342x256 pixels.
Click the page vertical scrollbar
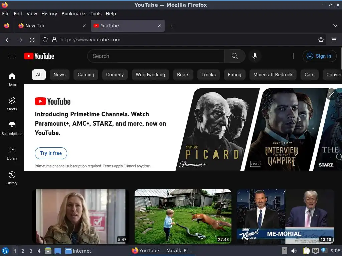[x=341, y=59]
